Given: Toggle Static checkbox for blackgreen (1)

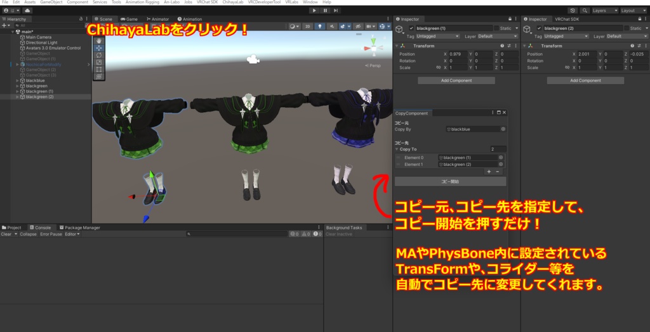Looking at the screenshot, I should [x=496, y=28].
